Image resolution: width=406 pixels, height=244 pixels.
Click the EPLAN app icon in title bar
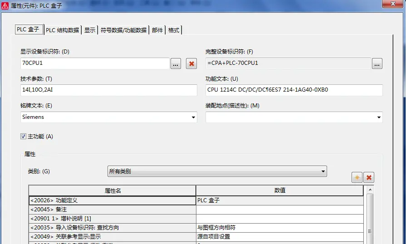[5, 5]
